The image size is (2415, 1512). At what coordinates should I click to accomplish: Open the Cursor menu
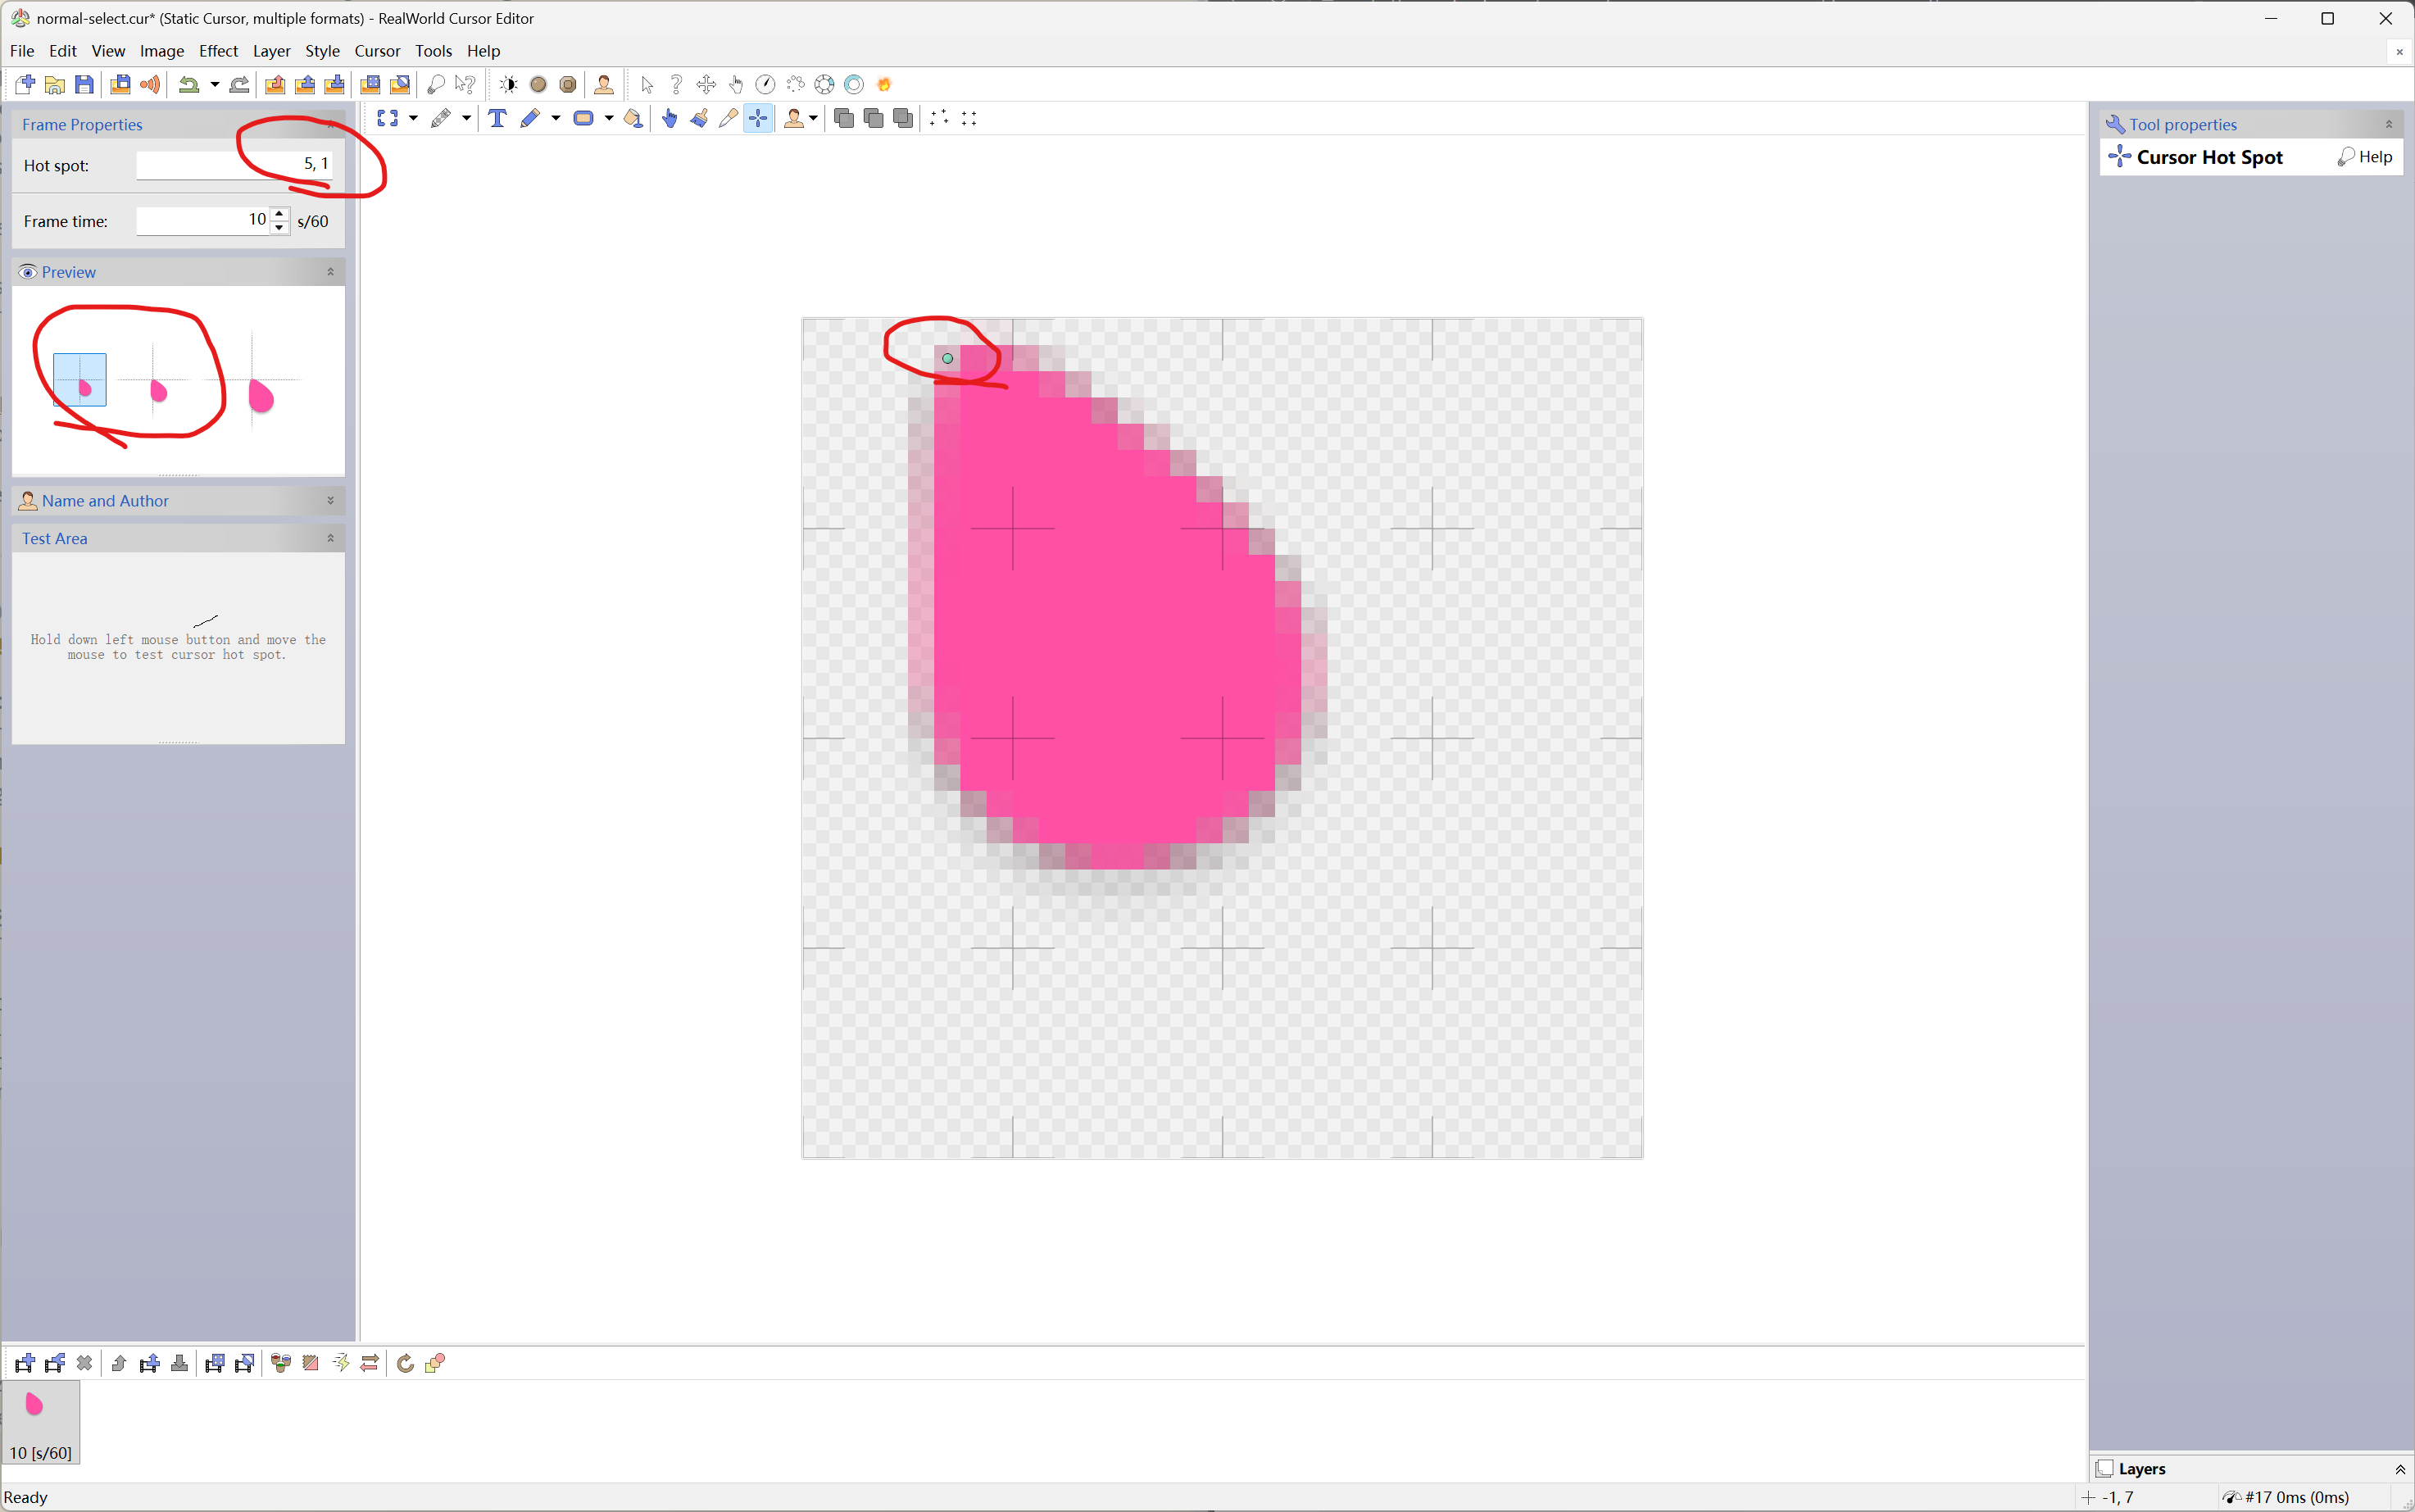tap(377, 51)
